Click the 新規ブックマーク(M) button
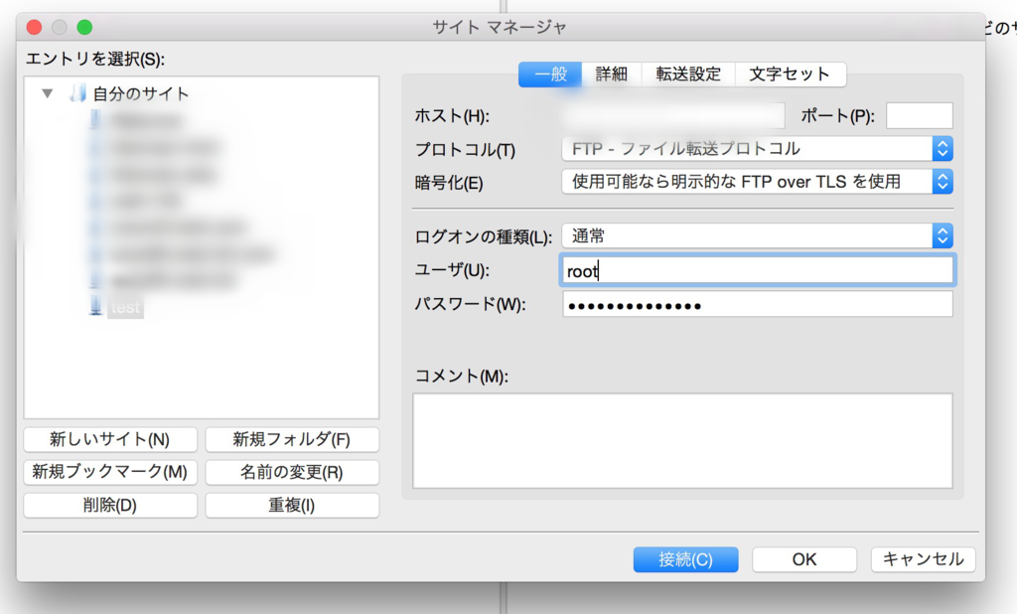The width and height of the screenshot is (1017, 614). [110, 472]
